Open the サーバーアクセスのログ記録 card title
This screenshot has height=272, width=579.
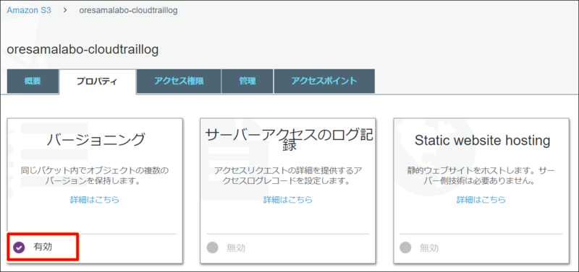pos(288,140)
